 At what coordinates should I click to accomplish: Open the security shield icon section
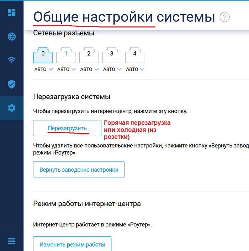click(12, 84)
